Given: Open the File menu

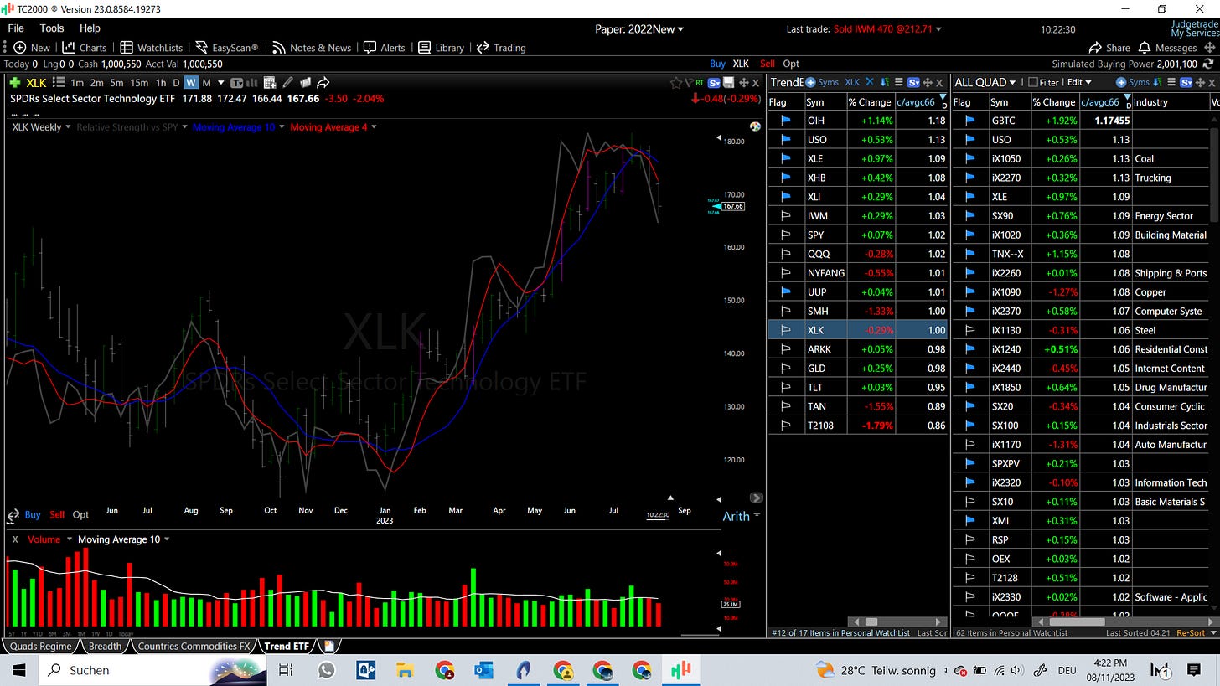Looking at the screenshot, I should click(16, 28).
